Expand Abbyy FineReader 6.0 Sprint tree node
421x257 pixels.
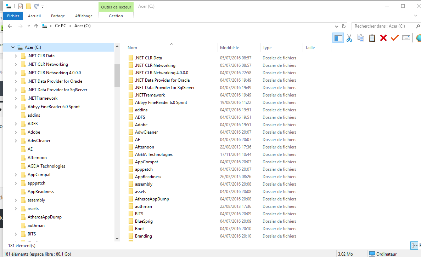click(16, 107)
